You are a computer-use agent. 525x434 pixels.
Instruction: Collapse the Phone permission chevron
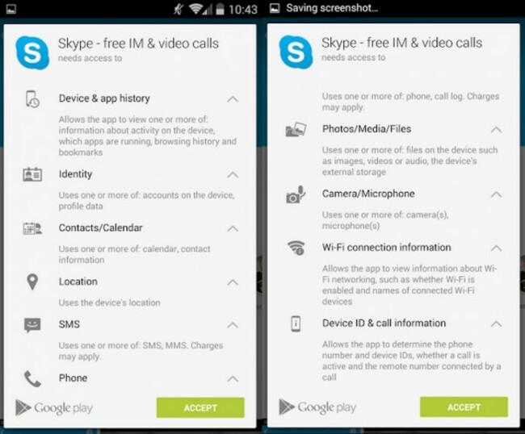point(233,378)
